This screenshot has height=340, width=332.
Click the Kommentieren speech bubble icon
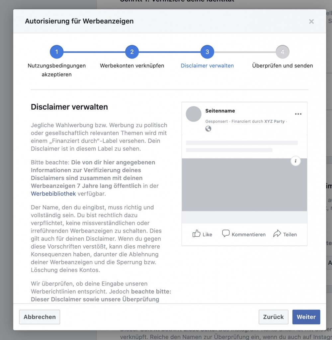click(226, 233)
